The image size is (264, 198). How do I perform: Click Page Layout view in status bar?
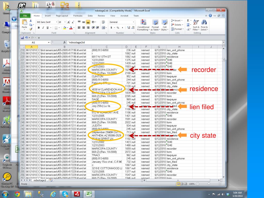(x=182, y=184)
